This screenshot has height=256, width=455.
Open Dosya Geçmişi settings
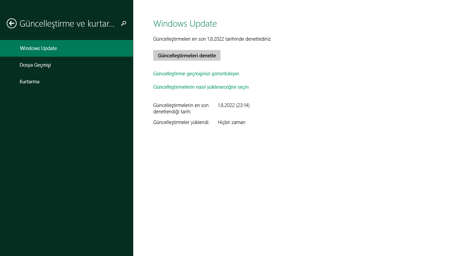coord(67,65)
